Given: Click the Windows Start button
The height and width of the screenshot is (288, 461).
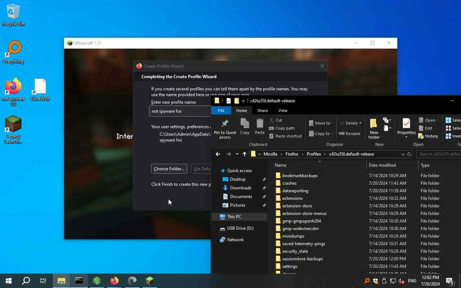Looking at the screenshot, I should (x=9, y=281).
